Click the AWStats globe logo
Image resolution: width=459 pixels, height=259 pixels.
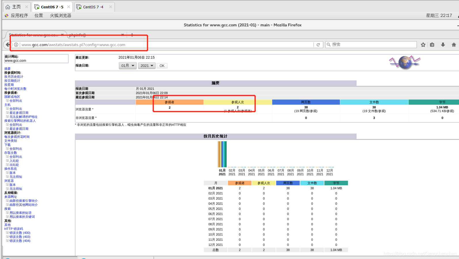click(x=405, y=62)
